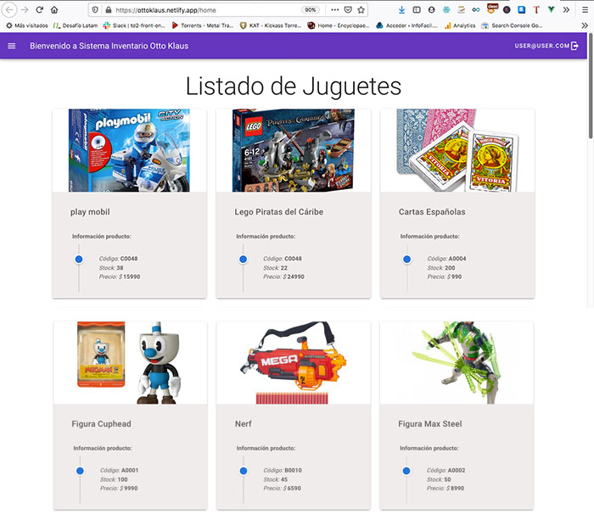
Task: Click the 'play mobil' card title
Action: click(90, 212)
